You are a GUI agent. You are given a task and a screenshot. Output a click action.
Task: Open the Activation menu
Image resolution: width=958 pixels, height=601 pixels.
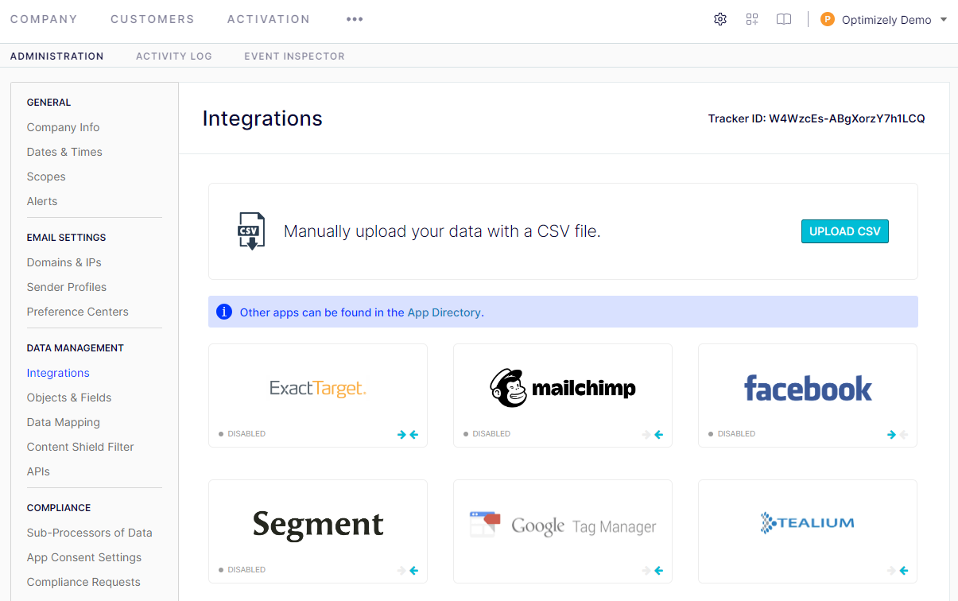[269, 19]
